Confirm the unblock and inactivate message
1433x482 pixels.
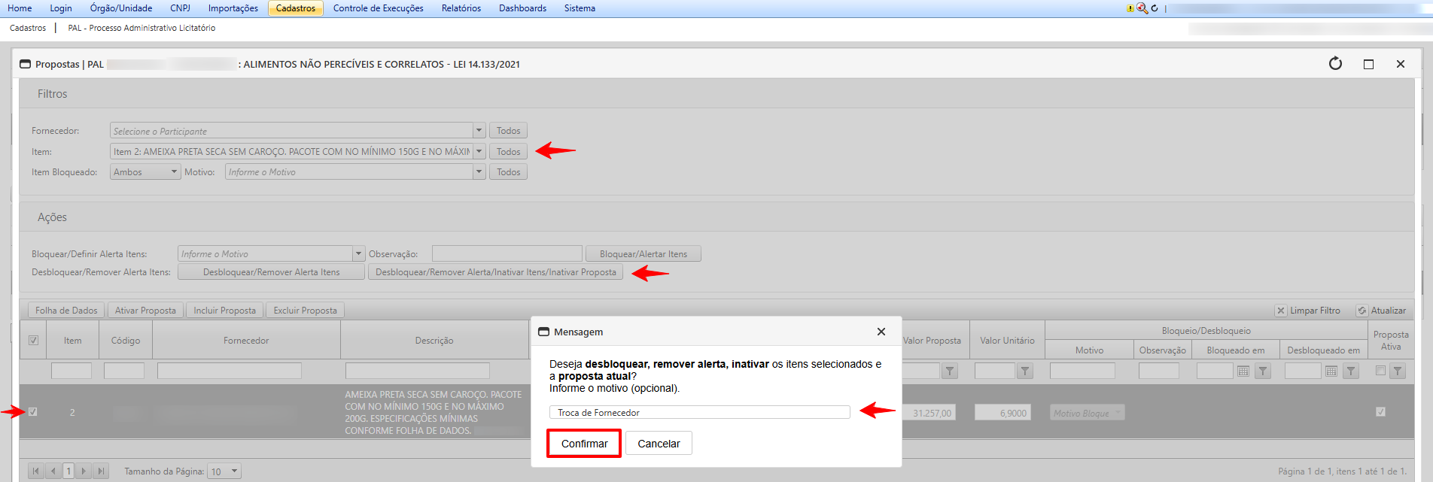[x=584, y=444]
